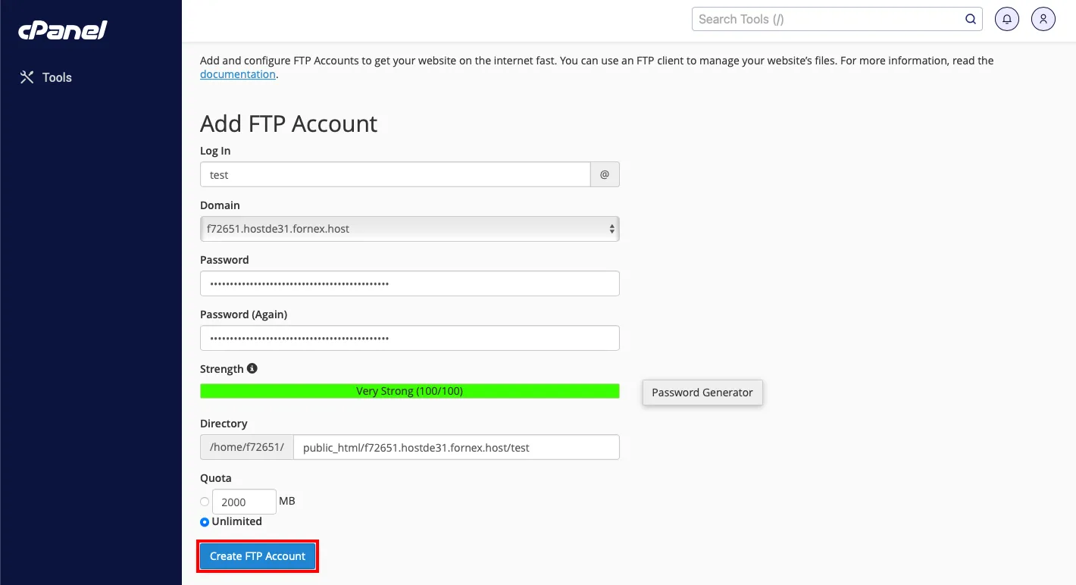Click the Directory path field
This screenshot has height=585, width=1076.
tap(456, 447)
